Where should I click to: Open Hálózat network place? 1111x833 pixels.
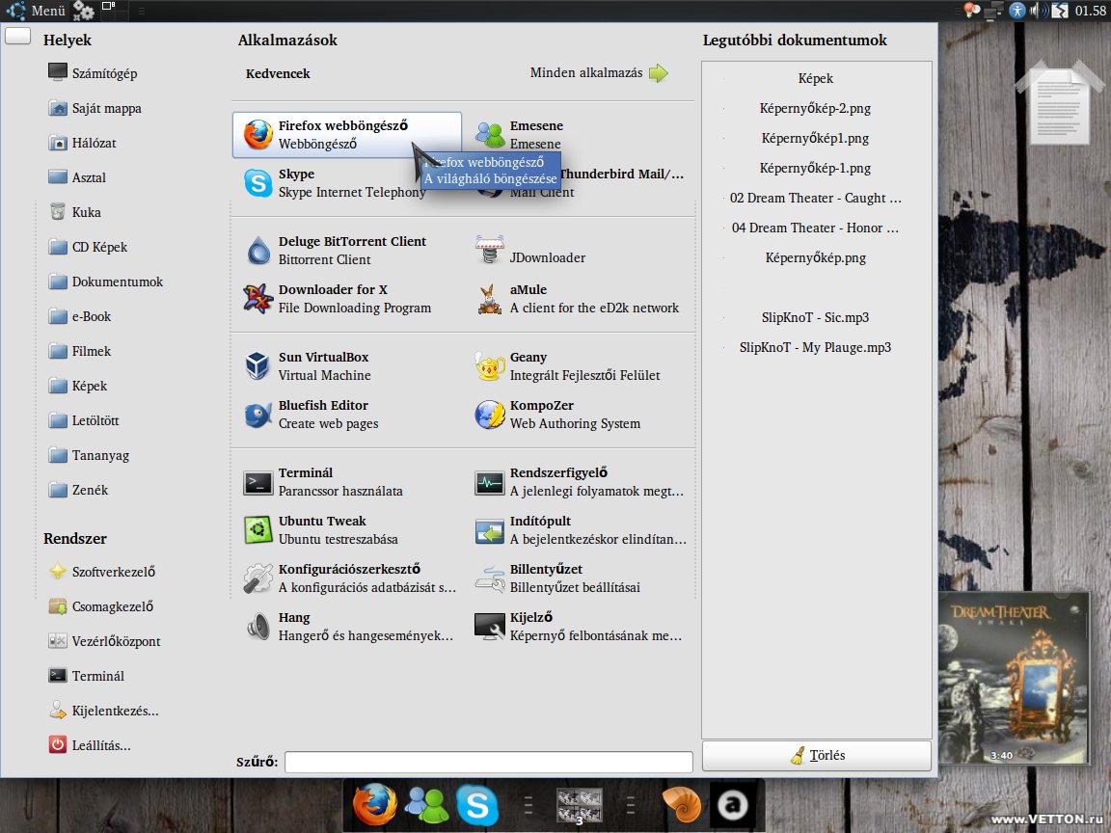pos(82,143)
